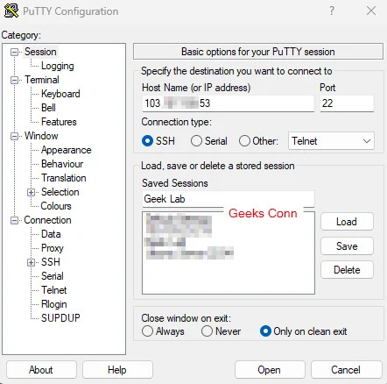Screen dimensions: 387x384
Task: Open the Connection category
Action: (x=47, y=220)
